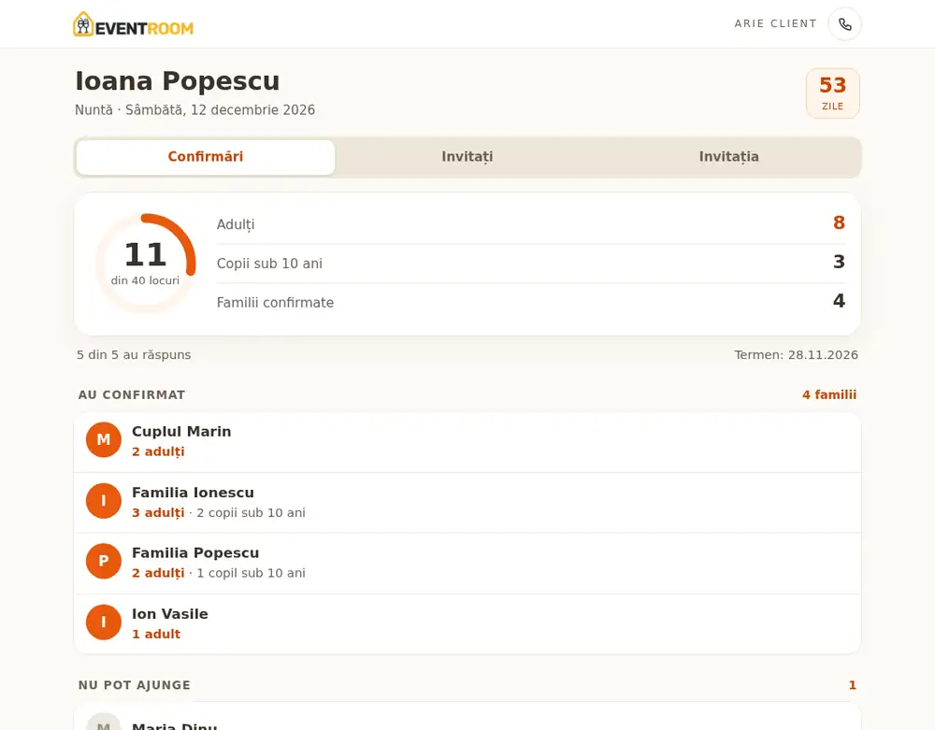Switch to the Confirmări tab
The height and width of the screenshot is (730, 935).
(205, 157)
